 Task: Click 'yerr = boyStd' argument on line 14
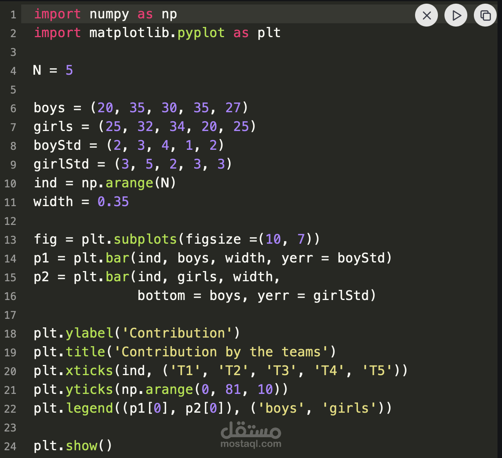pyautogui.click(x=333, y=258)
